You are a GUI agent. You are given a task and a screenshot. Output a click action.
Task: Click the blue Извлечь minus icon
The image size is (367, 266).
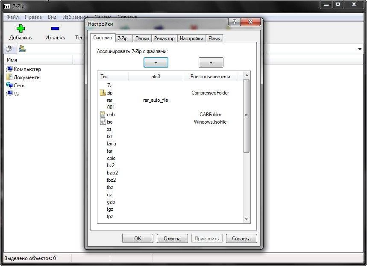(x=55, y=29)
